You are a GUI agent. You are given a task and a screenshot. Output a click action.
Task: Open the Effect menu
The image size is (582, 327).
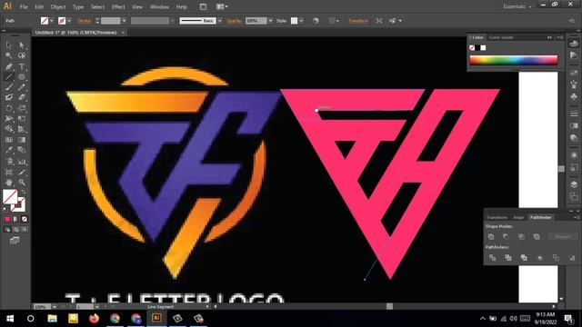118,6
